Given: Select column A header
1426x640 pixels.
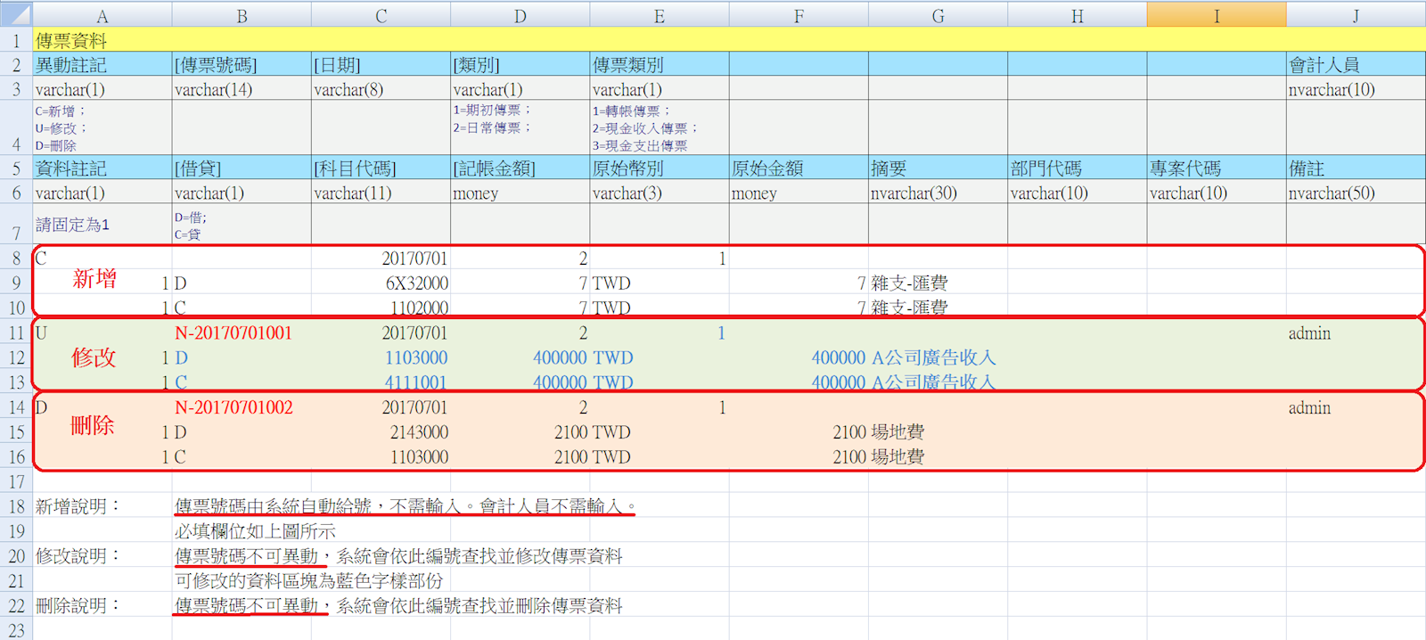Looking at the screenshot, I should [x=102, y=16].
